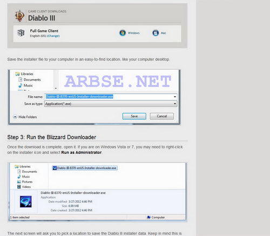Click the (Change) language link

tap(53, 36)
